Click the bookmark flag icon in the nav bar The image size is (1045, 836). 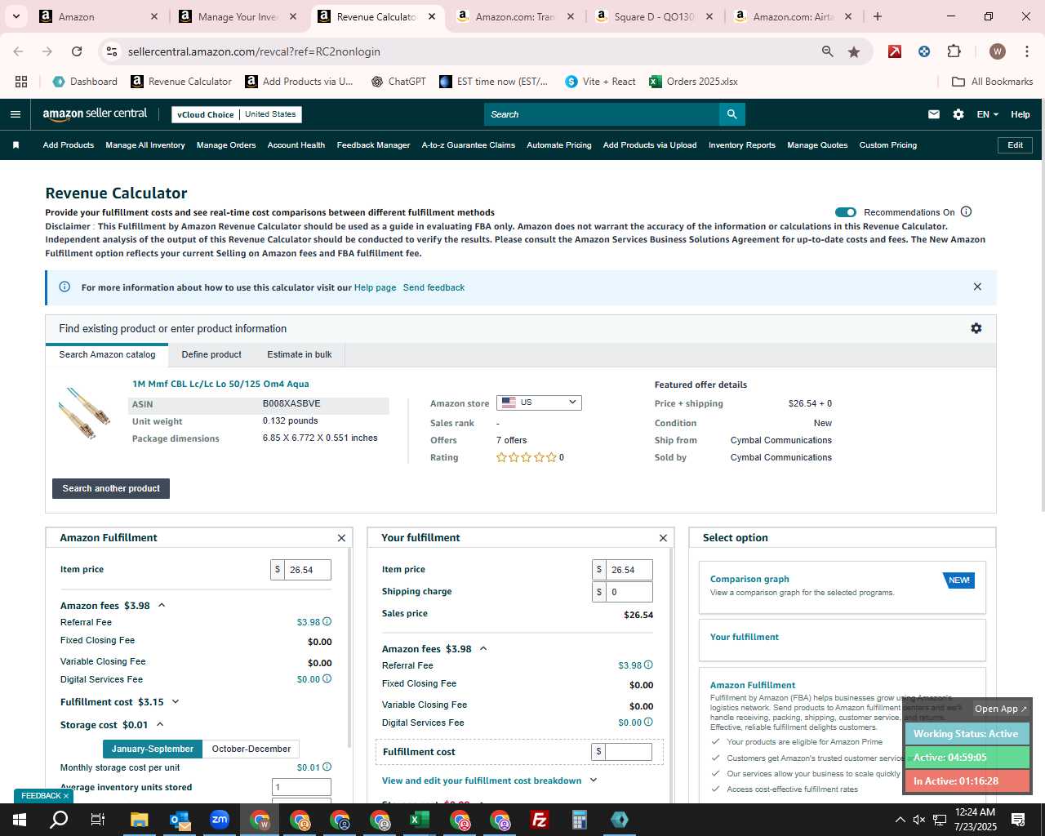click(x=16, y=145)
